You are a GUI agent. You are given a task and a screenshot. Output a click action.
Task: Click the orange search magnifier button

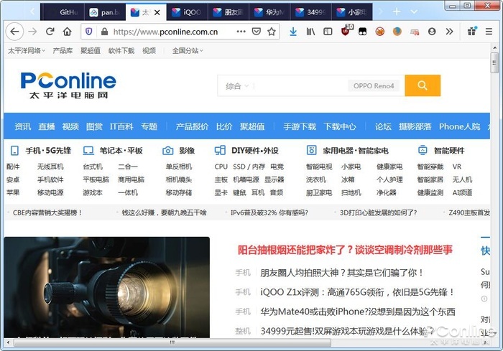pos(423,85)
